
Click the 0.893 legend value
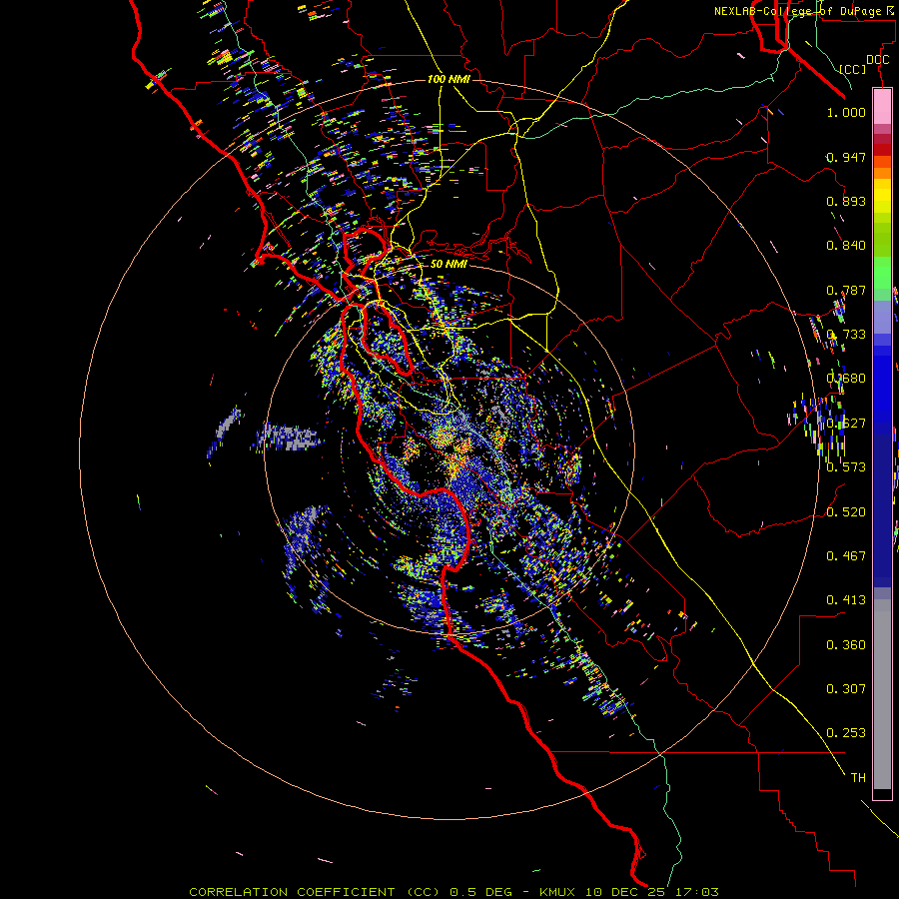coord(846,201)
